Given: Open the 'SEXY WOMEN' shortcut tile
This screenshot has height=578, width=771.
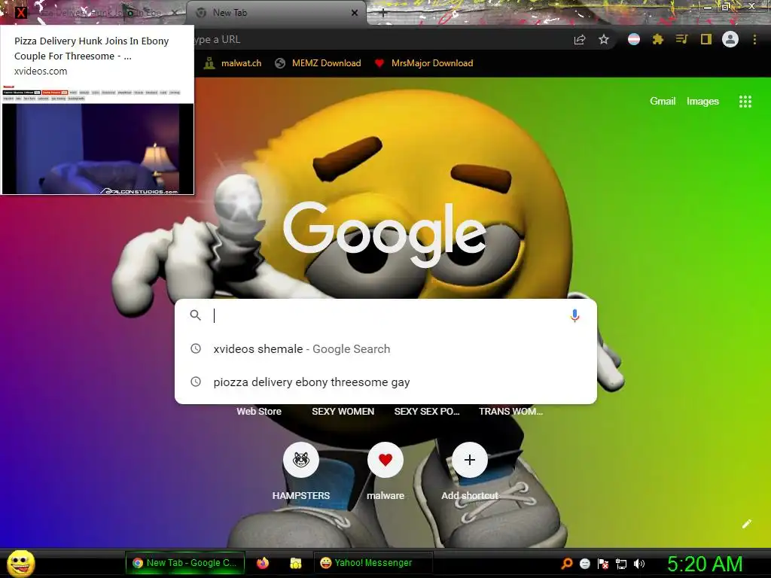Looking at the screenshot, I should pyautogui.click(x=343, y=412).
